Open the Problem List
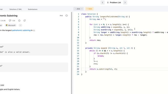Viewport: 168px width, 94px height. [x=114, y=3]
